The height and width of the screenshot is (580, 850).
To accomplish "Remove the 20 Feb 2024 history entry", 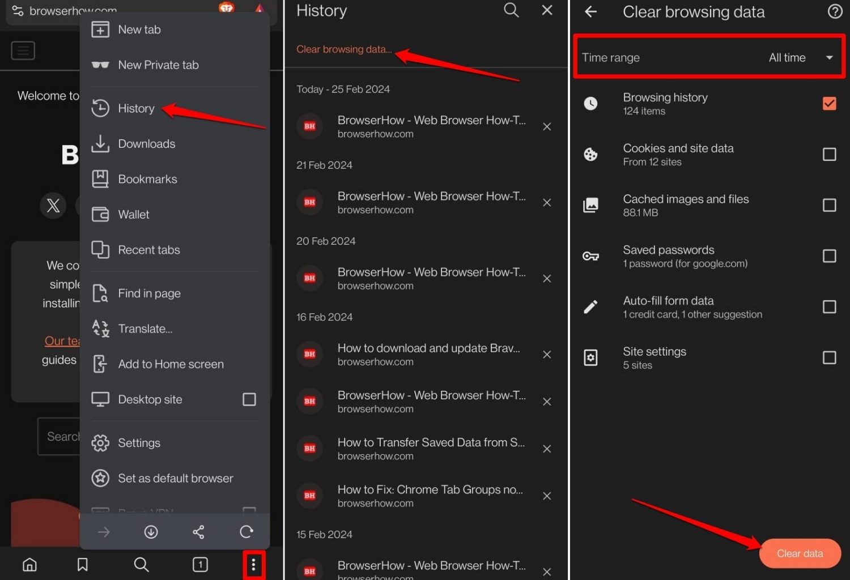I will pos(547,279).
